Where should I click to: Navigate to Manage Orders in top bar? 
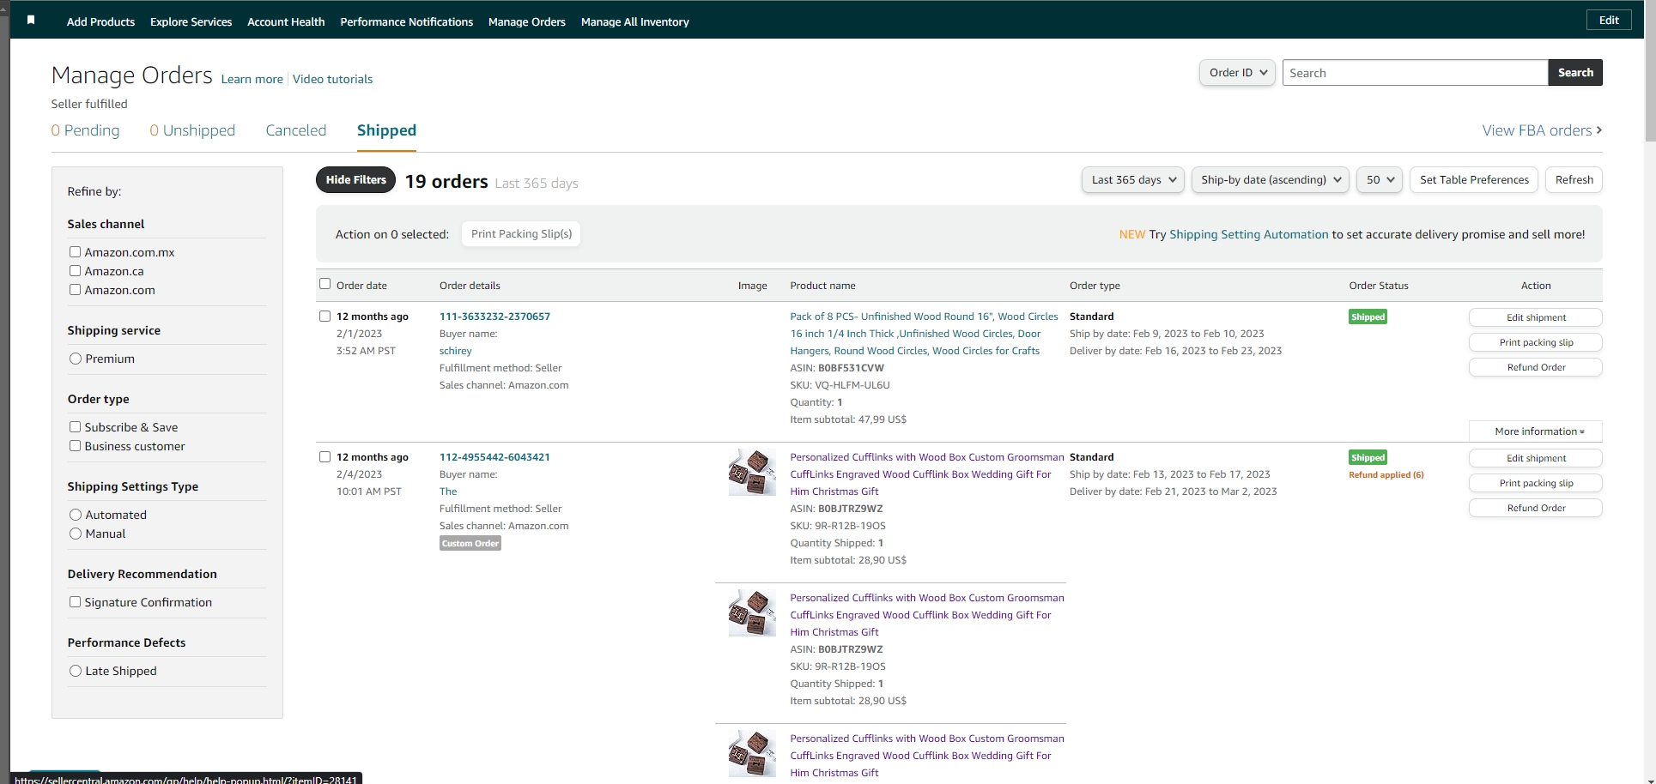click(x=527, y=21)
